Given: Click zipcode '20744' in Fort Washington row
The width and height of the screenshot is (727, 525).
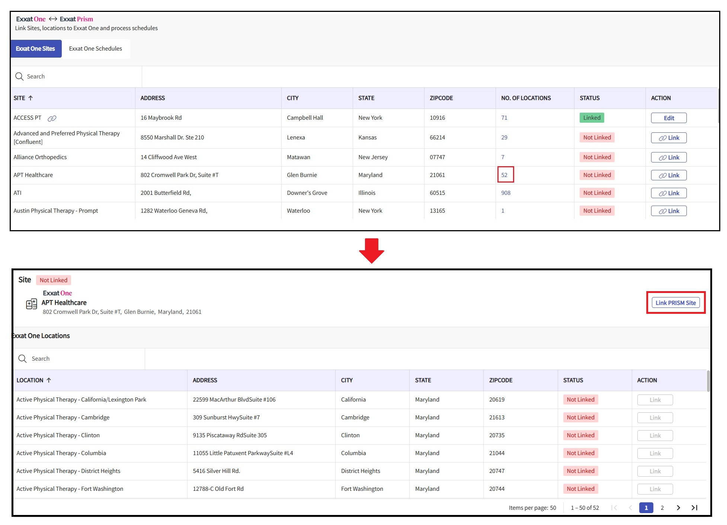Looking at the screenshot, I should tap(497, 489).
